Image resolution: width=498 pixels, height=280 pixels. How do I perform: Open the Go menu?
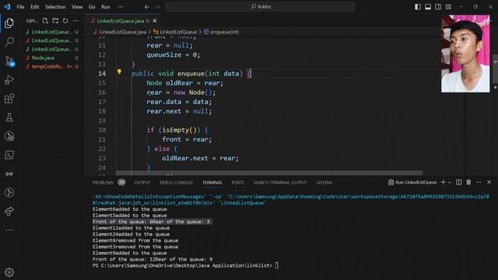click(x=92, y=7)
